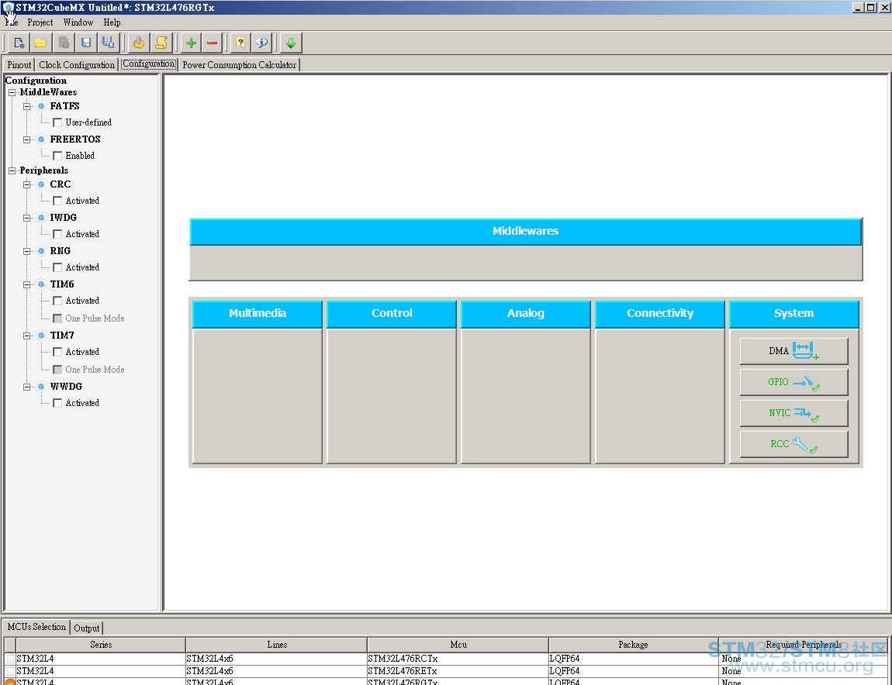
Task: Click the TIM7 cube icon
Action: click(x=41, y=336)
